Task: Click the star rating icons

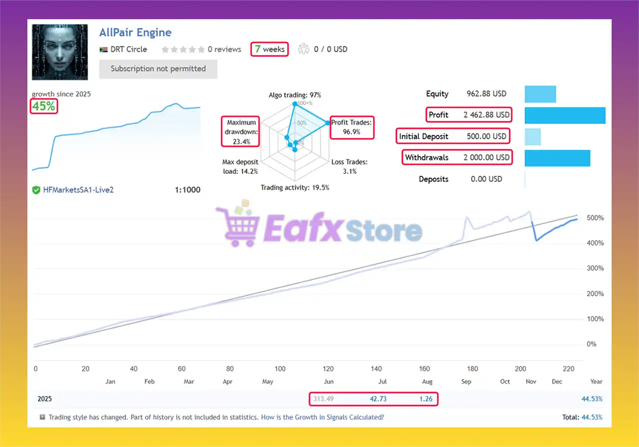Action: 183,49
